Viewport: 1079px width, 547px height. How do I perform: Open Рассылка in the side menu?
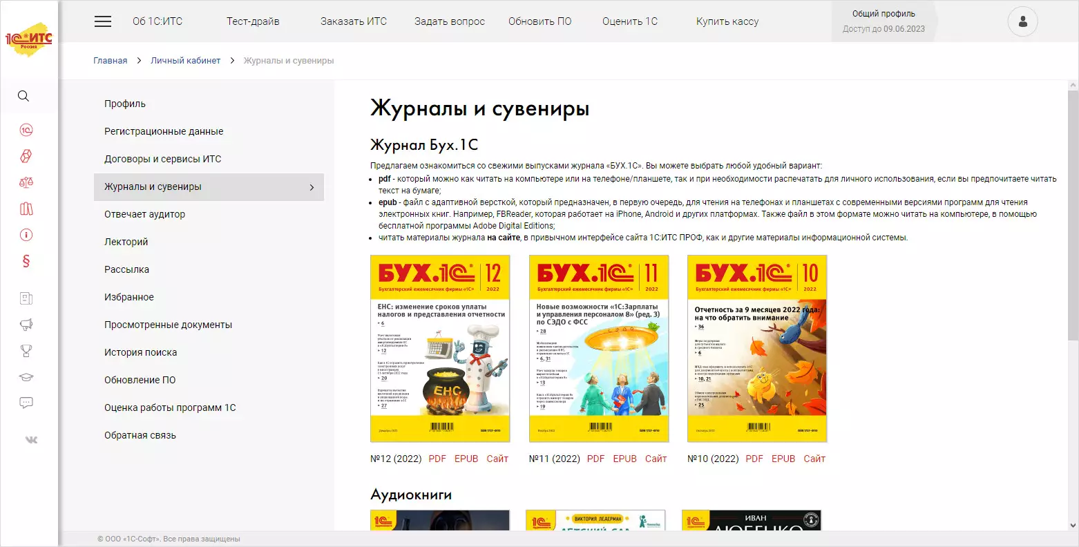click(x=127, y=269)
